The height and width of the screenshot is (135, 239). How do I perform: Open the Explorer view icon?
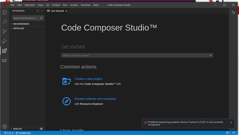pos(4,12)
